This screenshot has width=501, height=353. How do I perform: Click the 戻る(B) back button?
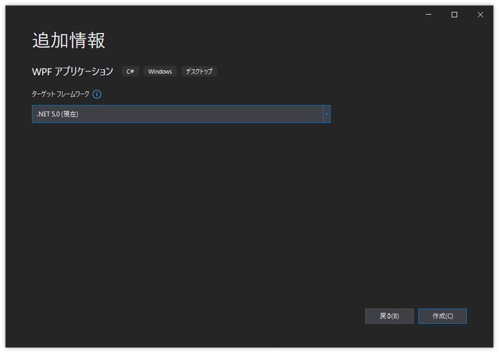(x=389, y=316)
